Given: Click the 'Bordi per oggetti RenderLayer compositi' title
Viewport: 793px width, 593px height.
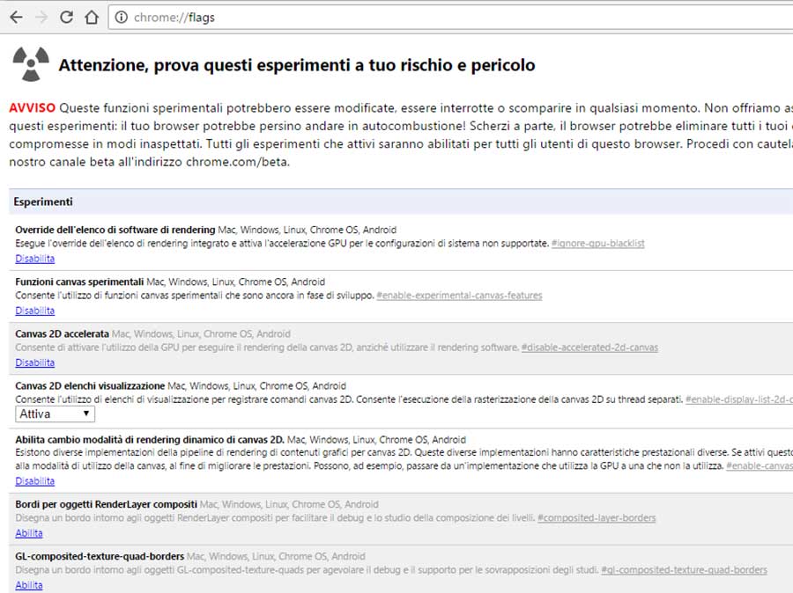Looking at the screenshot, I should pos(107,504).
